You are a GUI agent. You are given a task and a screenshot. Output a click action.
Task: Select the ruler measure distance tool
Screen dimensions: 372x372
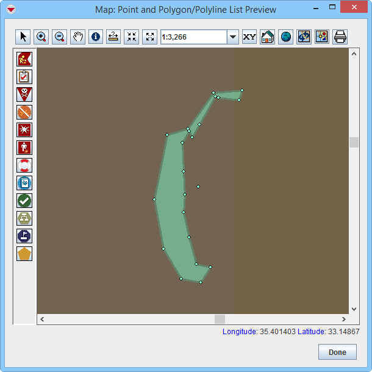(x=113, y=37)
